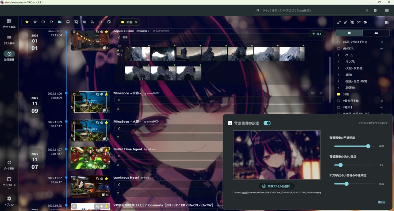Toggle outlined star non-favorite filter

click(x=35, y=22)
